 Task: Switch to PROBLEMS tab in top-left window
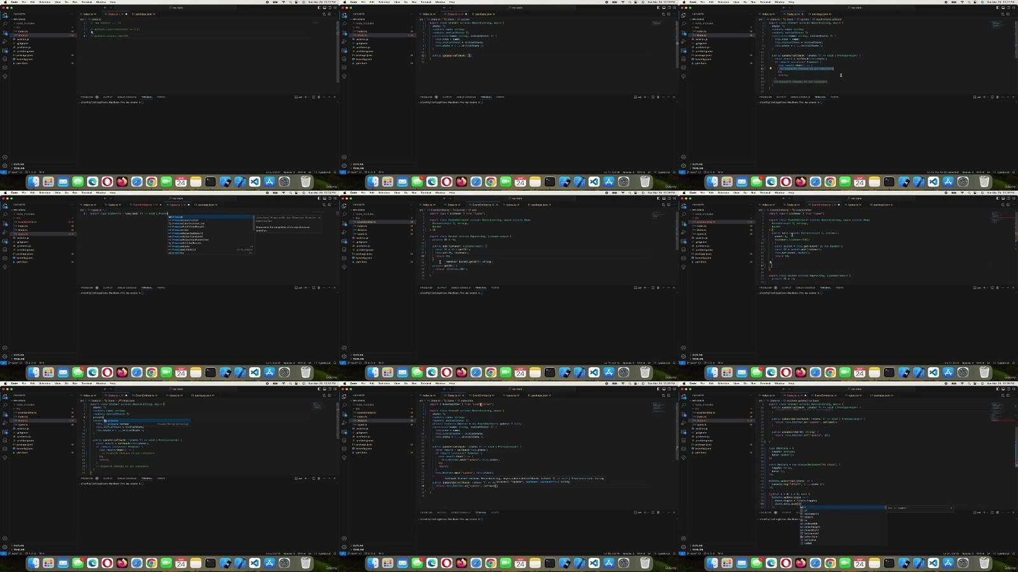tap(87, 97)
